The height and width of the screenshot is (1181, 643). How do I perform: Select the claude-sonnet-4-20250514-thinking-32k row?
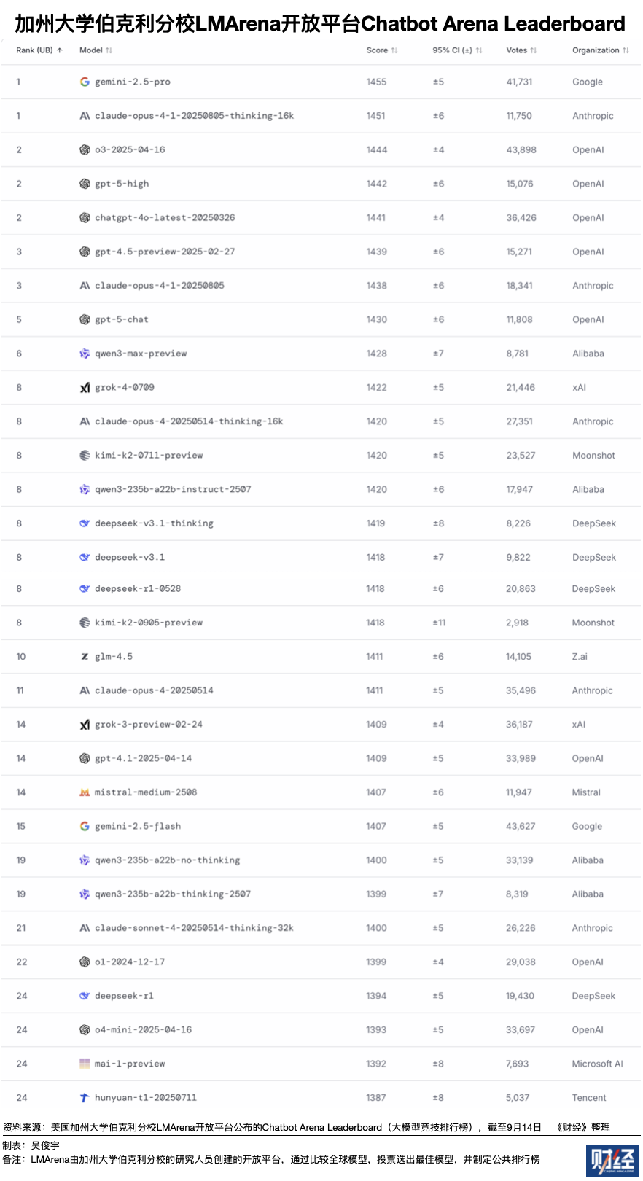tap(321, 928)
